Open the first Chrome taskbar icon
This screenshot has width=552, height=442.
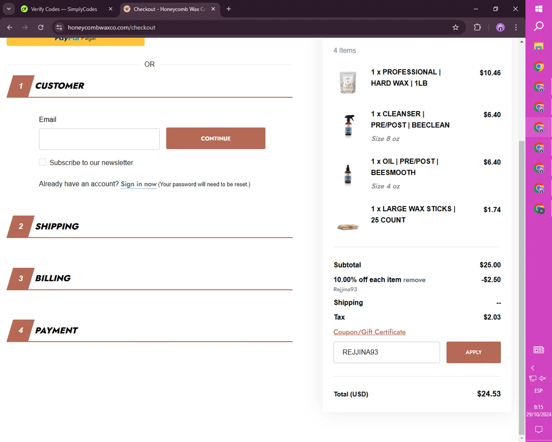(x=539, y=67)
